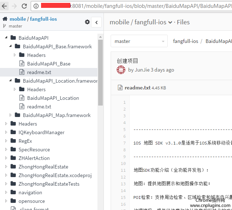The width and height of the screenshot is (232, 210).
Task: Collapse the BaiduMapAPI folder
Action: coord(6,37)
